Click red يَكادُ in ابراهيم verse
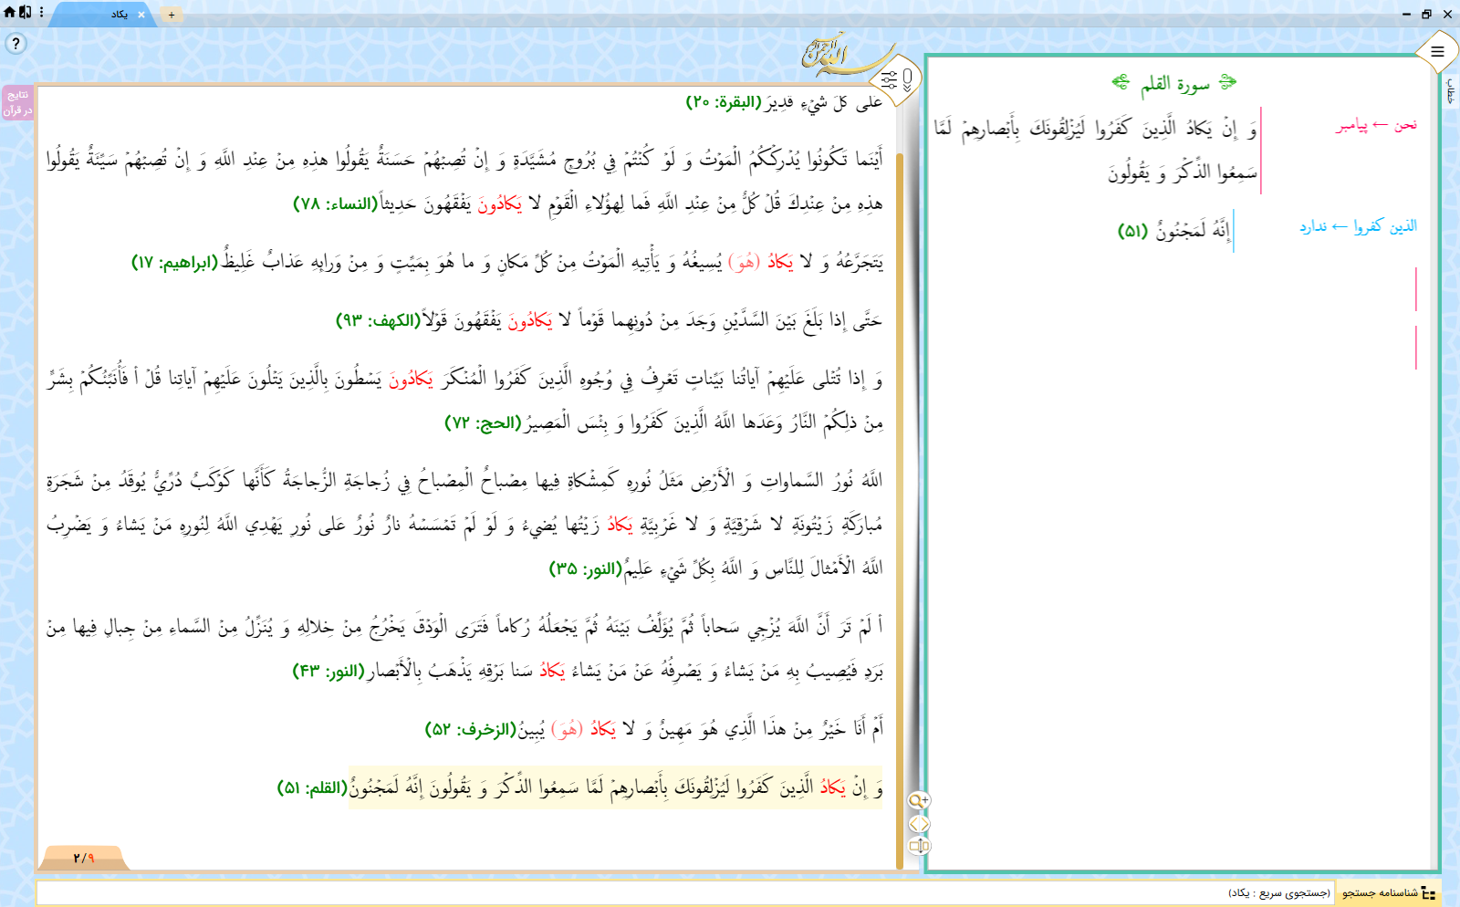1460x907 pixels. click(780, 262)
